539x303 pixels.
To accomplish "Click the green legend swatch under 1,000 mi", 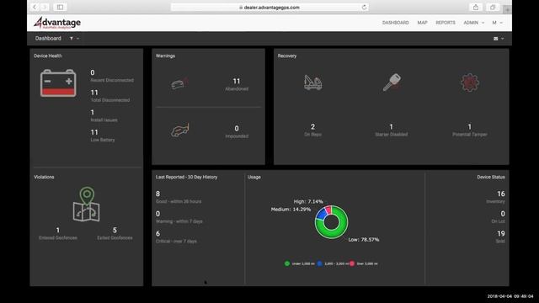I will click(287, 263).
